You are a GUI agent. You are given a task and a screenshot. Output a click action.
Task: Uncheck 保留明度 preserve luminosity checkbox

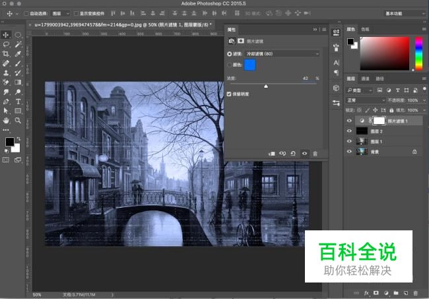coord(229,94)
